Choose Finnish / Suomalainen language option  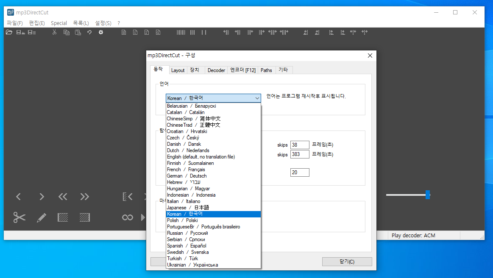213,163
